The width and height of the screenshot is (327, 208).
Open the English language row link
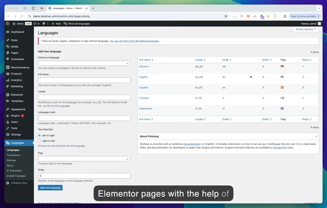[x=143, y=77]
